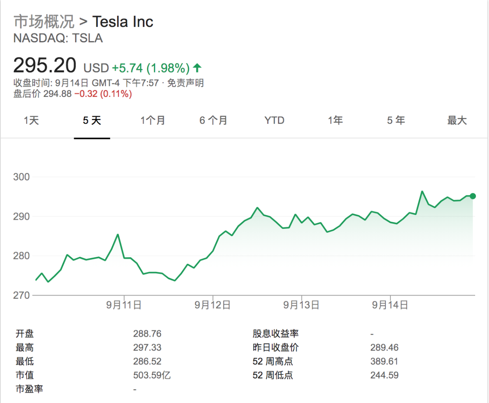Click the 9月14日 date marker
This screenshot has width=489, height=403.
point(390,305)
